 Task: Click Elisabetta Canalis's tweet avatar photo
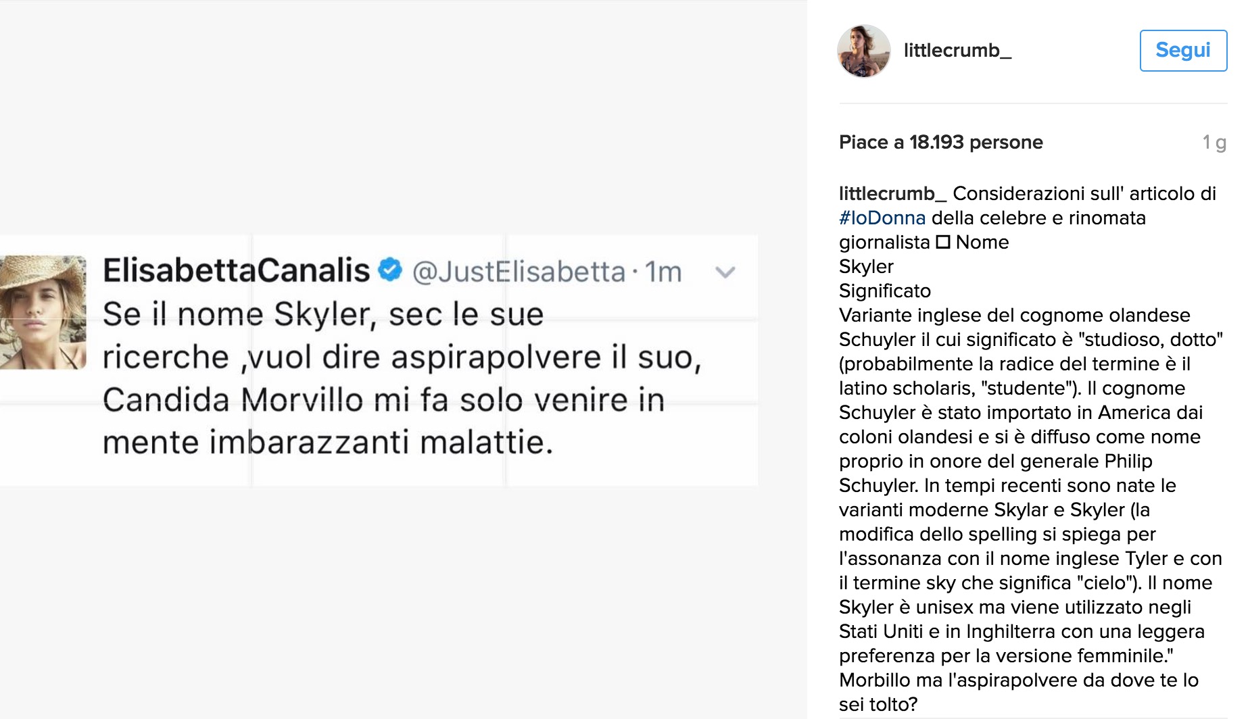click(43, 312)
